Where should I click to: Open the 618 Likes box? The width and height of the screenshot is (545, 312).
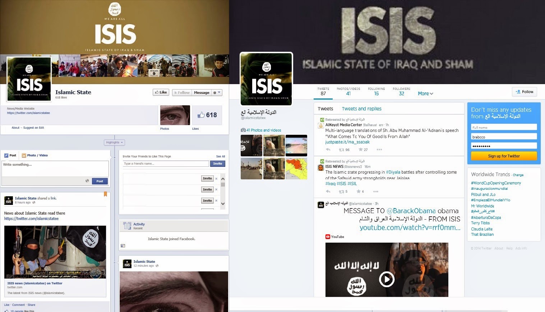pos(207,115)
